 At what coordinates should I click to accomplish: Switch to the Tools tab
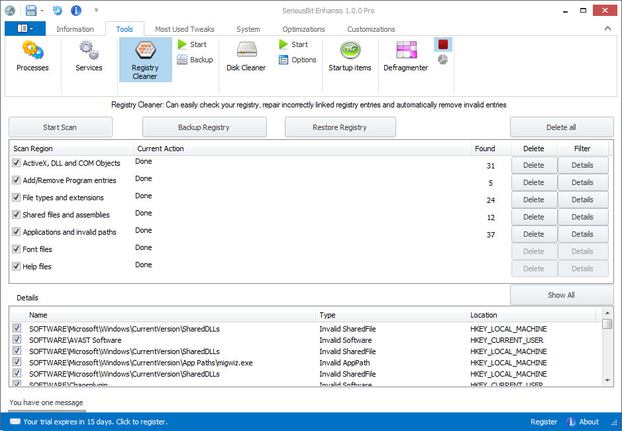tap(125, 29)
